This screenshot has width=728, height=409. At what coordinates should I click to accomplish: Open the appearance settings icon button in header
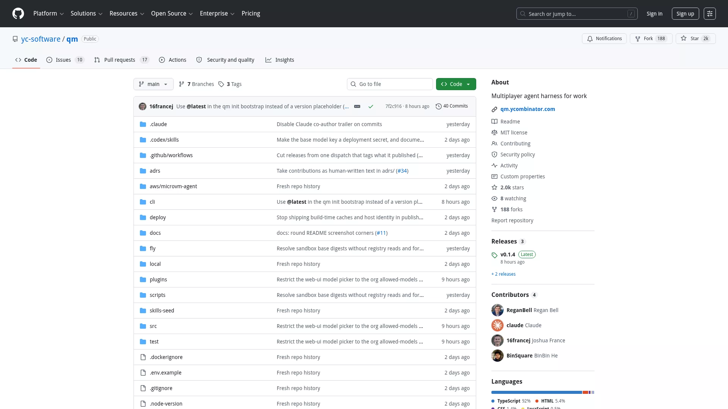pos(709,14)
